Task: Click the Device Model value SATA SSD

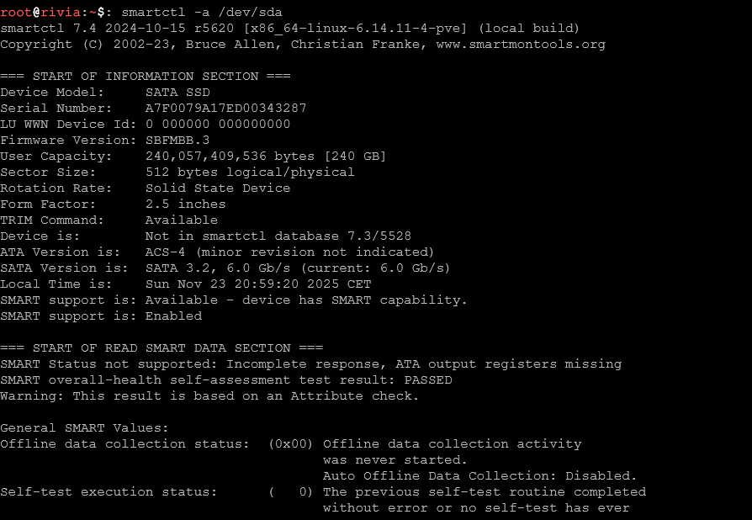Action: 177,92
